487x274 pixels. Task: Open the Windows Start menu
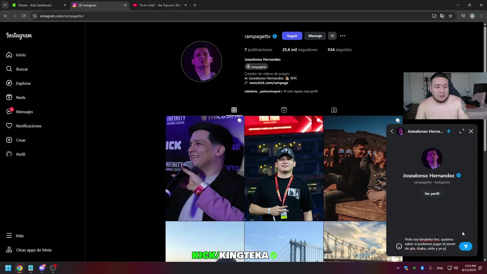(8, 268)
